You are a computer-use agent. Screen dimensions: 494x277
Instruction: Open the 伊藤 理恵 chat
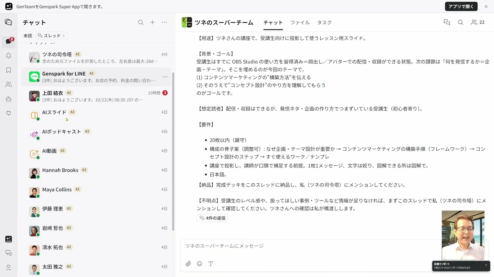pos(96,212)
